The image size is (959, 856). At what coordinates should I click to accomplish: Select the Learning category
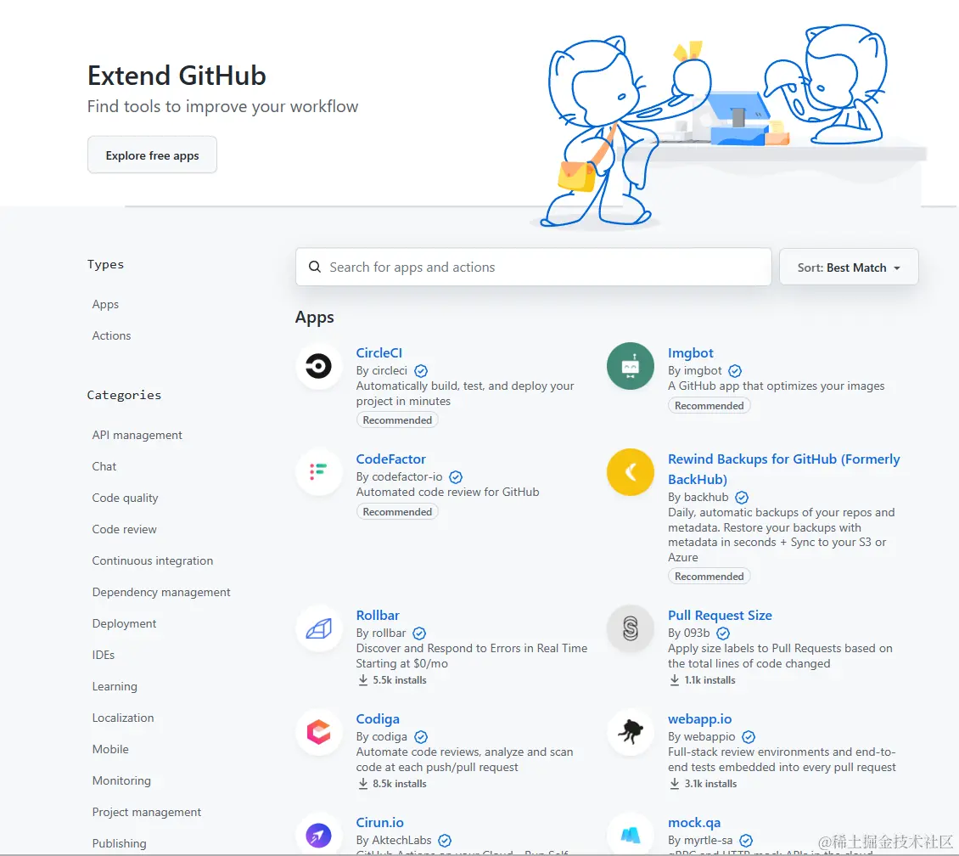point(115,686)
